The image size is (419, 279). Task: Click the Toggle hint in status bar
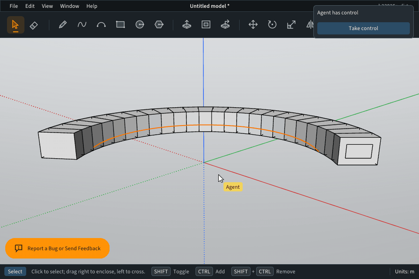pos(181,272)
